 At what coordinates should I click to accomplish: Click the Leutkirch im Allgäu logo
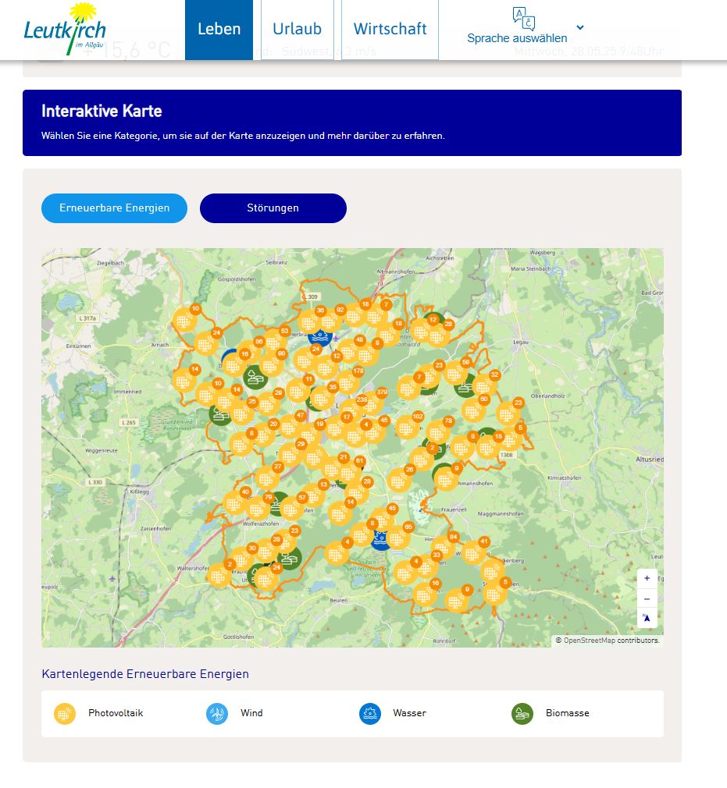tap(64, 30)
